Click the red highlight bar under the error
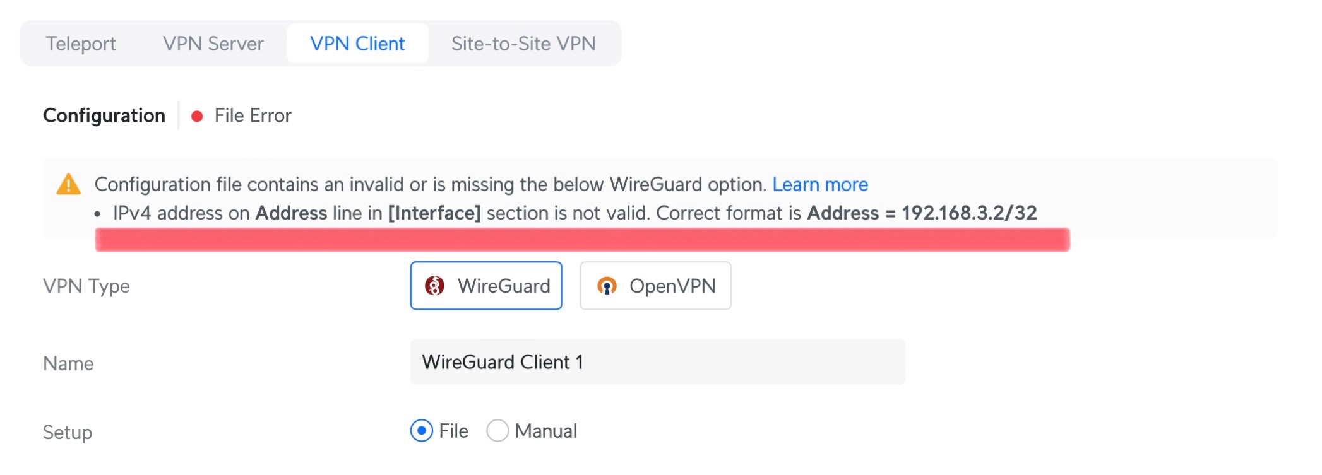1322x475 pixels. click(x=582, y=240)
